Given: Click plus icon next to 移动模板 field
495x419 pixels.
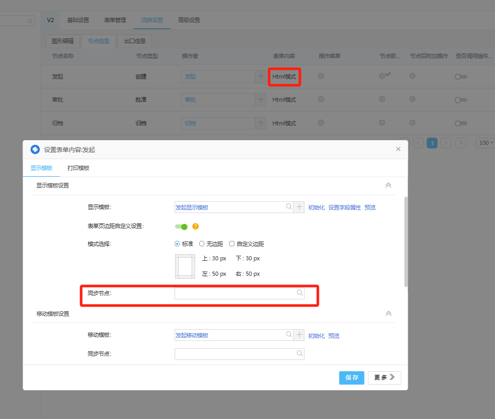Looking at the screenshot, I should click(x=299, y=335).
